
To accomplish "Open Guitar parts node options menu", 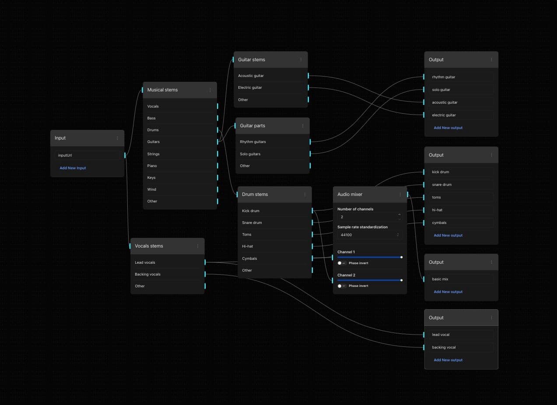I will click(302, 126).
